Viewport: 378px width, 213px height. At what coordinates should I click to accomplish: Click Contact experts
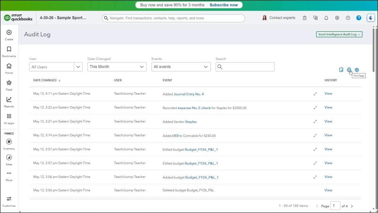279,18
